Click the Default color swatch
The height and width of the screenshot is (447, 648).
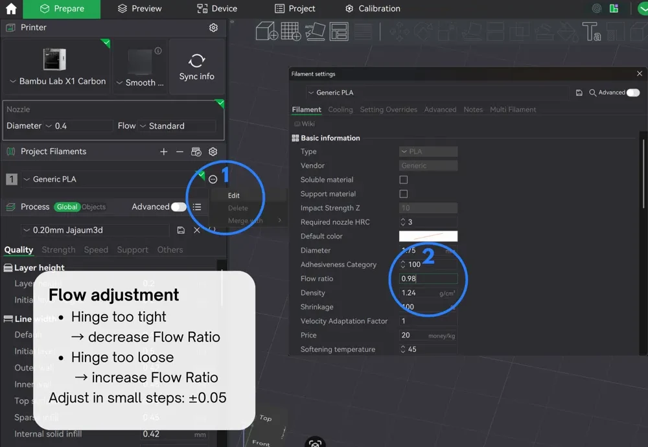coord(428,236)
